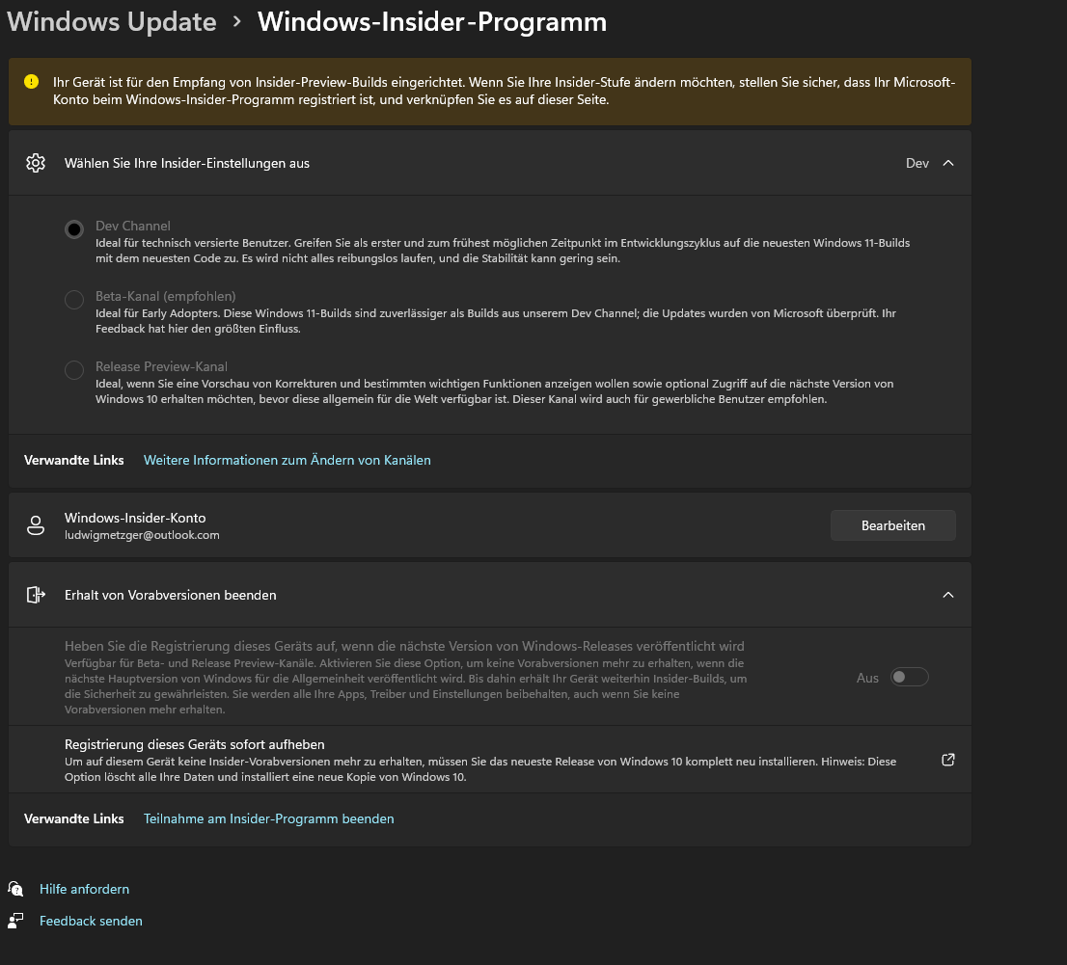Click Wählen Sie Ihre Insider-Einstellungen aus header
1067x965 pixels.
pyautogui.click(x=187, y=163)
